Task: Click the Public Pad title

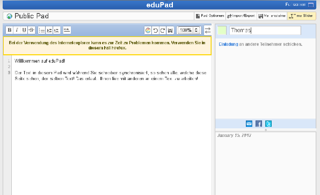Action: (32, 16)
